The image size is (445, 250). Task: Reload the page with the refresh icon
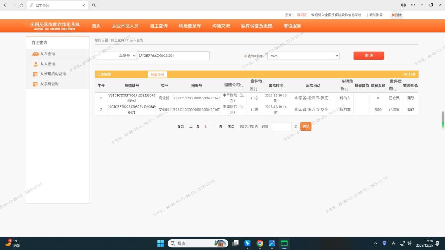point(21,5)
